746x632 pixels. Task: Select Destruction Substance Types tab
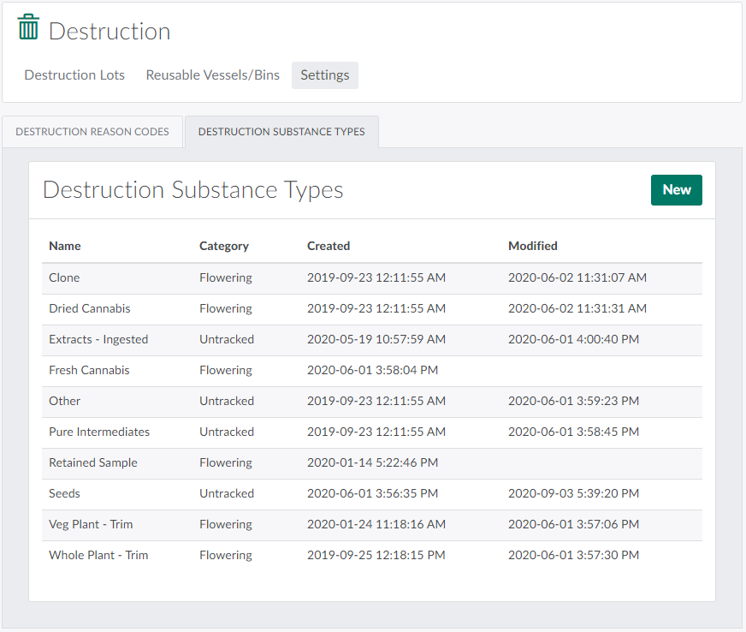point(281,132)
